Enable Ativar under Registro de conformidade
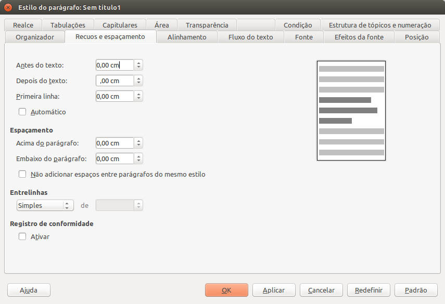The width and height of the screenshot is (445, 304). point(22,236)
